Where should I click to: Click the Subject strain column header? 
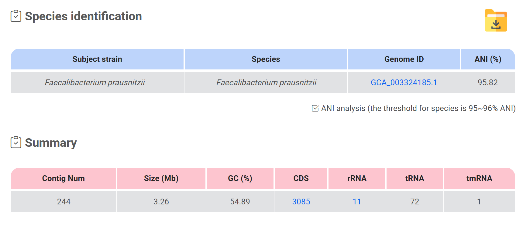[x=97, y=59]
